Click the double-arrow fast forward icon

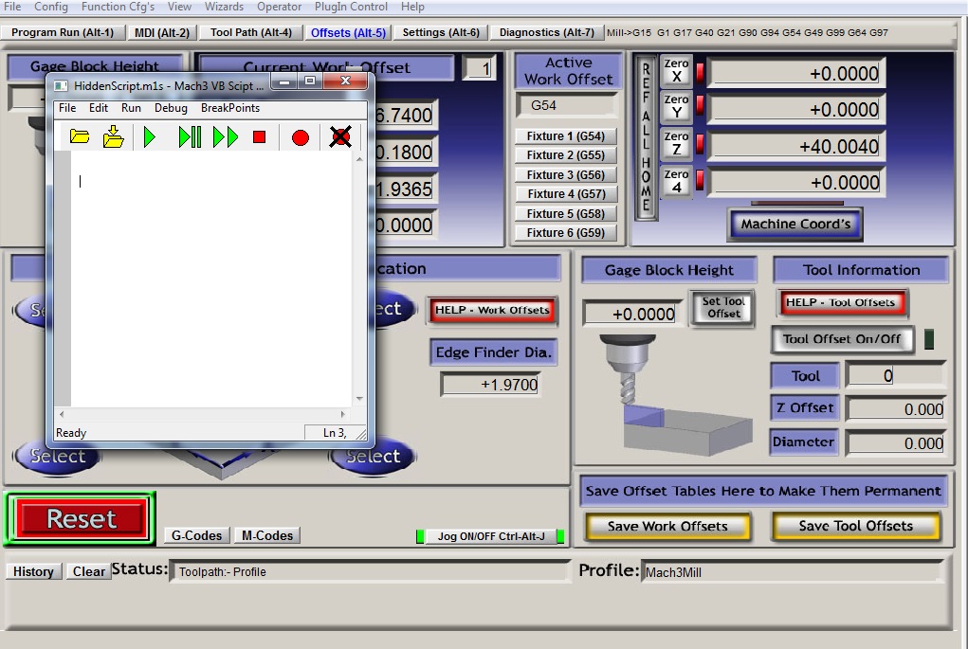226,137
